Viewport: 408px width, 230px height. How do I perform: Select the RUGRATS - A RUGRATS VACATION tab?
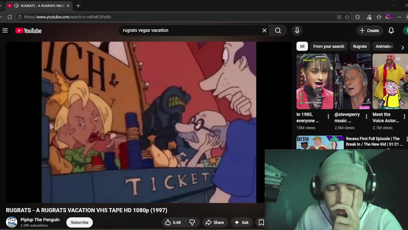tap(38, 6)
